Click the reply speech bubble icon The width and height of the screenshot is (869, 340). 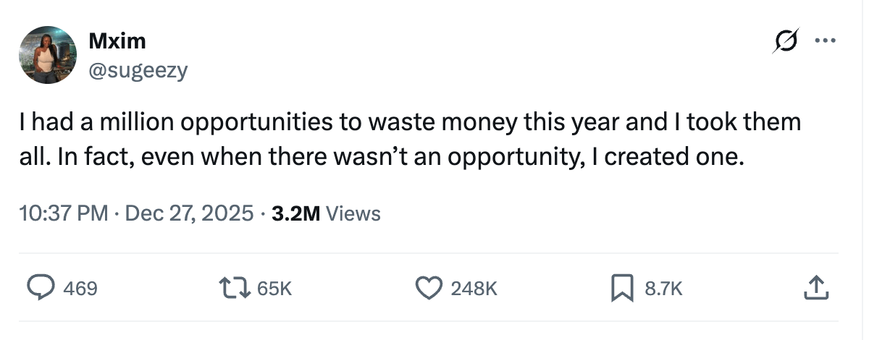(41, 289)
